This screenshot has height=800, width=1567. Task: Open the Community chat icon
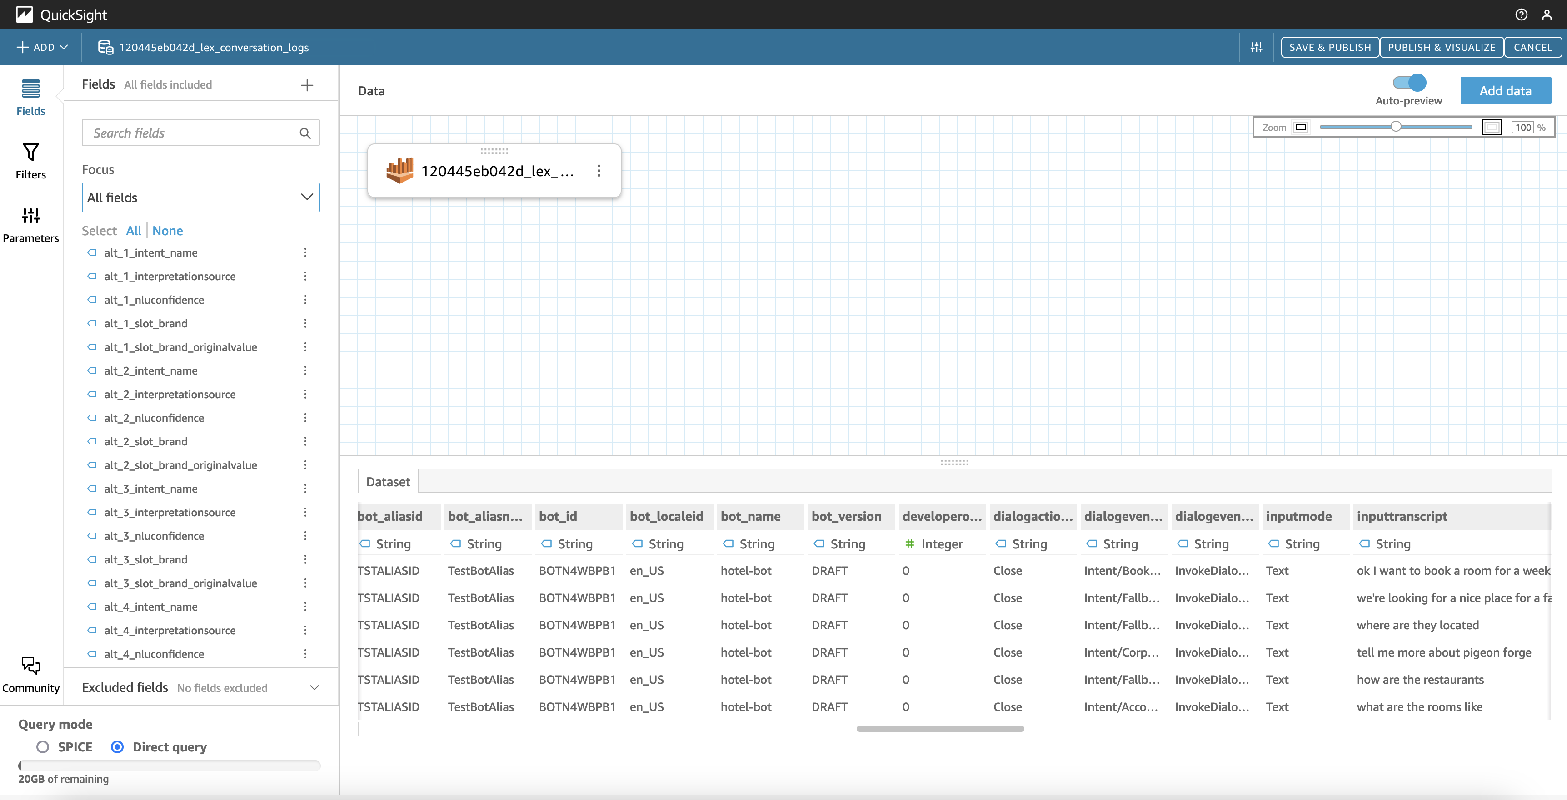(x=30, y=666)
